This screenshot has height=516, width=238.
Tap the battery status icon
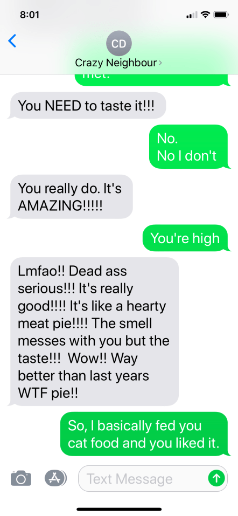point(221,15)
